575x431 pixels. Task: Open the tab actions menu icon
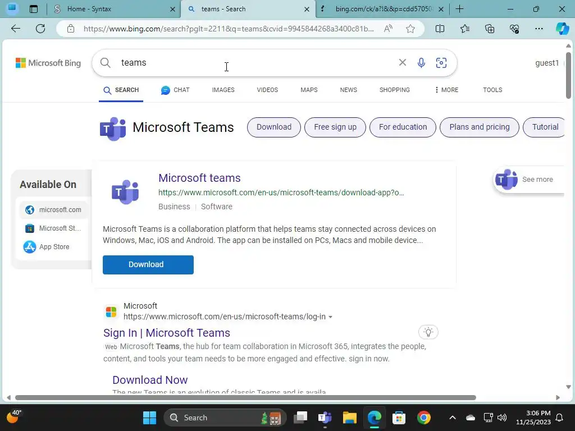coord(34,9)
